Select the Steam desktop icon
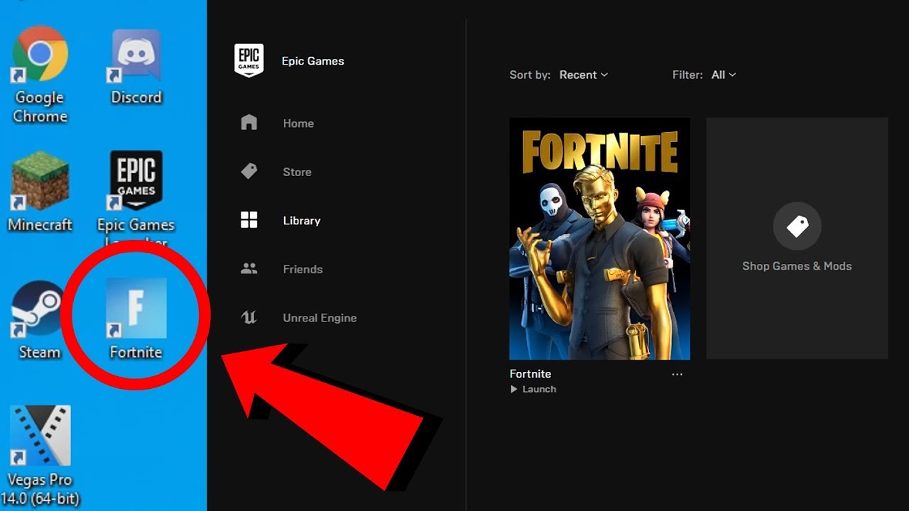The width and height of the screenshot is (909, 511). (38, 309)
